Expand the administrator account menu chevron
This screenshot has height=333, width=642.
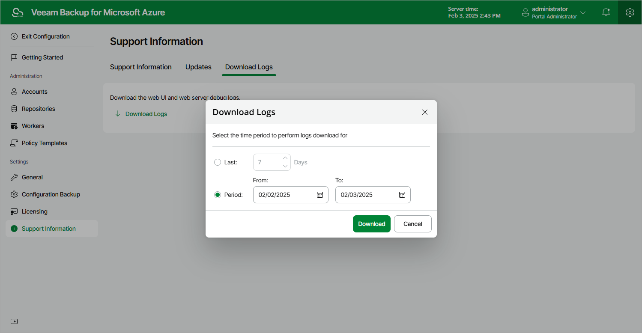click(x=582, y=13)
